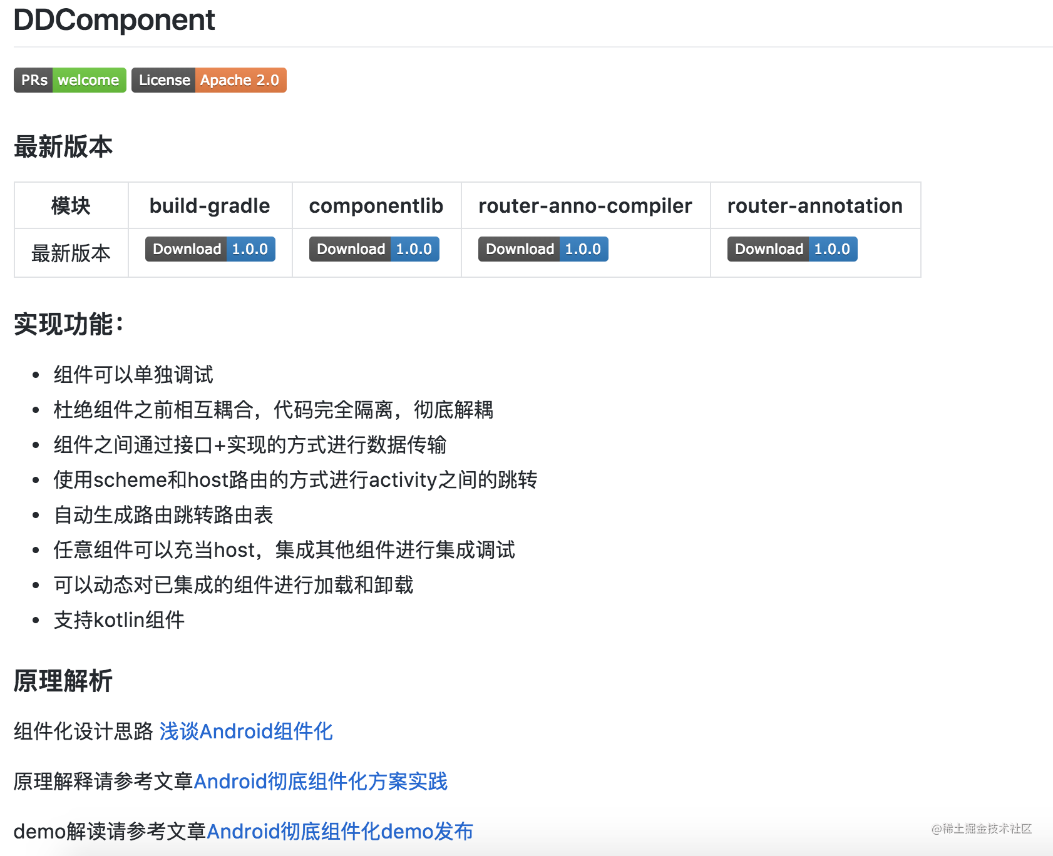Screen dimensions: 1053x856
Task: Click the text 组件化设计思路
Action: point(83,731)
